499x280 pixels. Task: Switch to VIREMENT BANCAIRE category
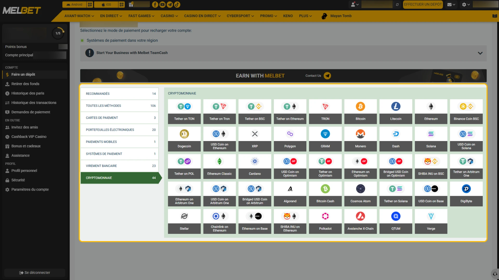(119, 166)
